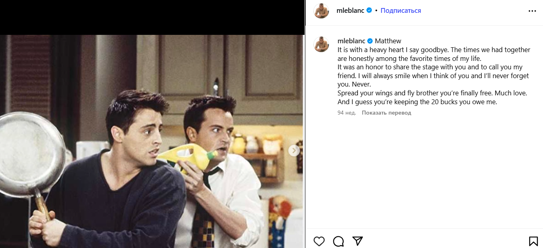Click the yellow bottle in the photo
Viewport: 543px width, 248px height.
tap(188, 155)
